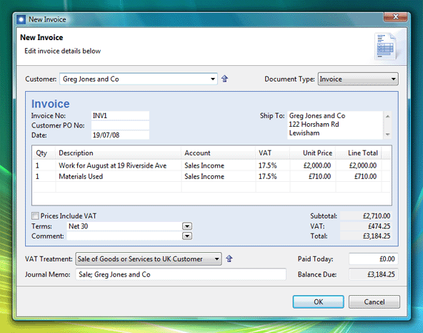
Task: Click the New Invoice title bar app icon
Action: 21,19
